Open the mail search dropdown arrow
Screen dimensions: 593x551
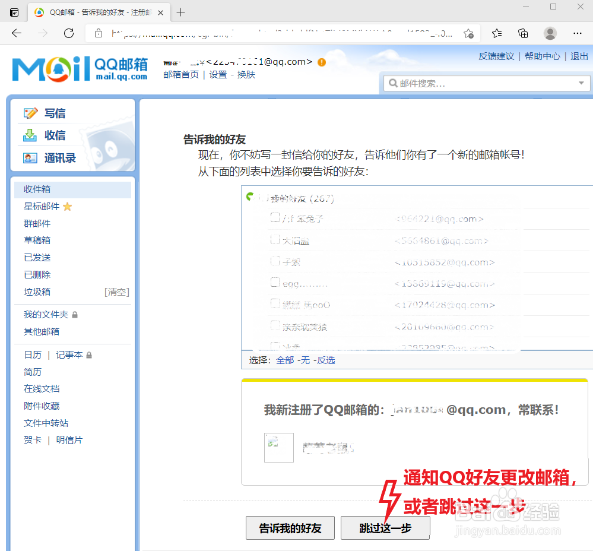coord(581,83)
